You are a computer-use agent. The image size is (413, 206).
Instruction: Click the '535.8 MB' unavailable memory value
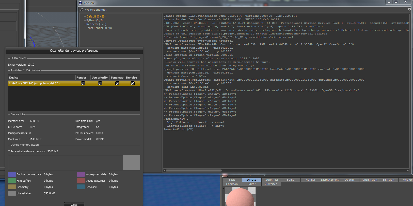click(50, 193)
